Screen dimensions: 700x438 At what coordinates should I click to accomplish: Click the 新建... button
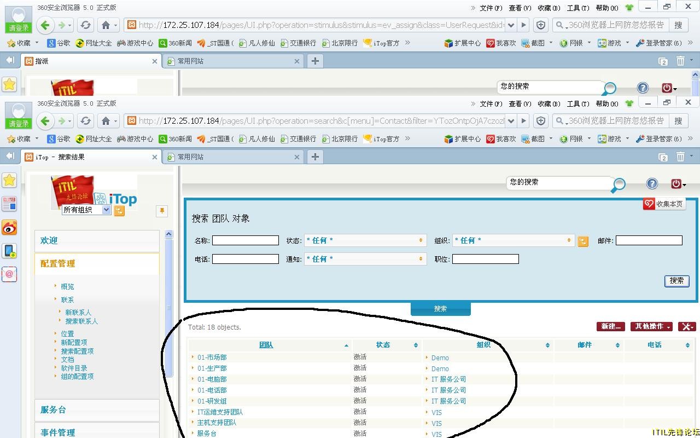611,326
